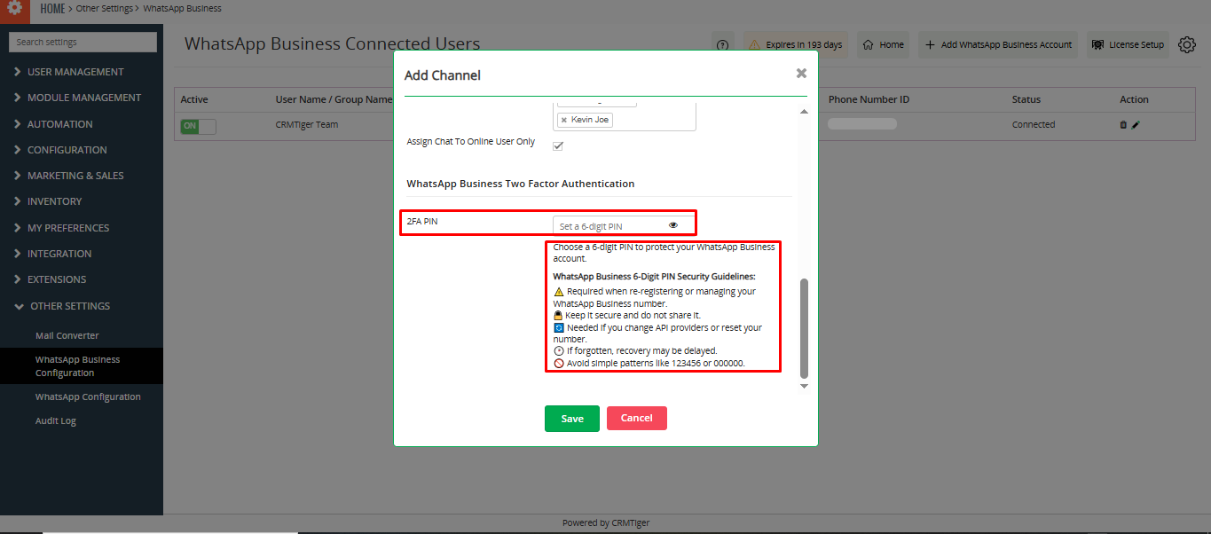The width and height of the screenshot is (1211, 534).
Task: Click the Connected status cell
Action: tap(1034, 125)
